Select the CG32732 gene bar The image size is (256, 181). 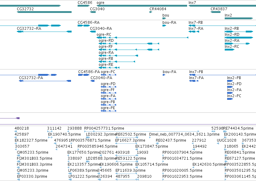pyautogui.click(x=44, y=12)
